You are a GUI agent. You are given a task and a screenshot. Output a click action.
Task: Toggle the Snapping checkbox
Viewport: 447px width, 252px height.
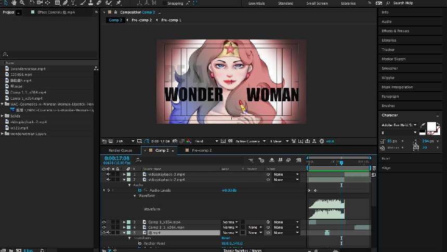(165, 3)
